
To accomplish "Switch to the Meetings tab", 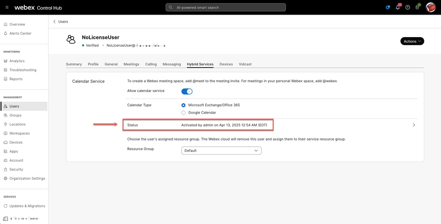I will [x=132, y=64].
